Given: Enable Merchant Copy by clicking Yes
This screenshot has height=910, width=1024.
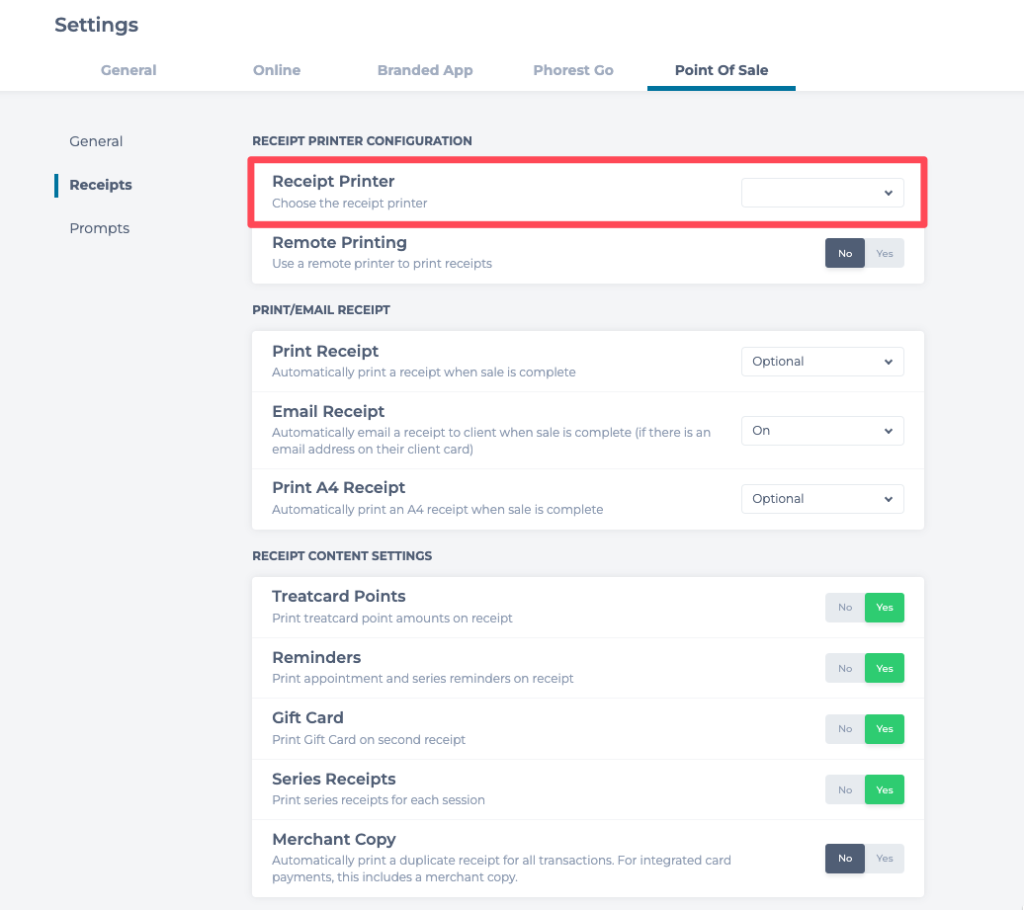Looking at the screenshot, I should point(885,859).
